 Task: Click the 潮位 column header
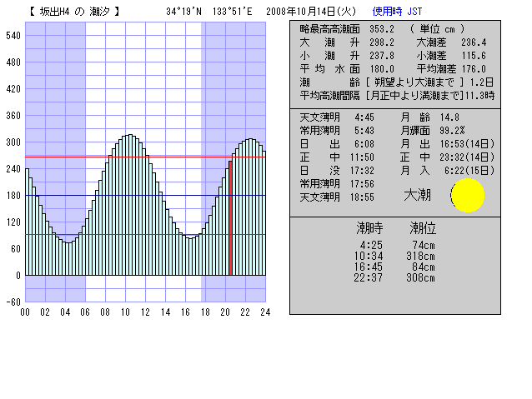coord(423,228)
